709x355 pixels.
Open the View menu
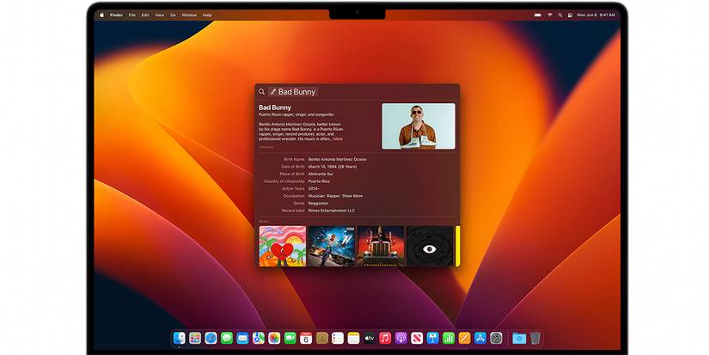[160, 15]
